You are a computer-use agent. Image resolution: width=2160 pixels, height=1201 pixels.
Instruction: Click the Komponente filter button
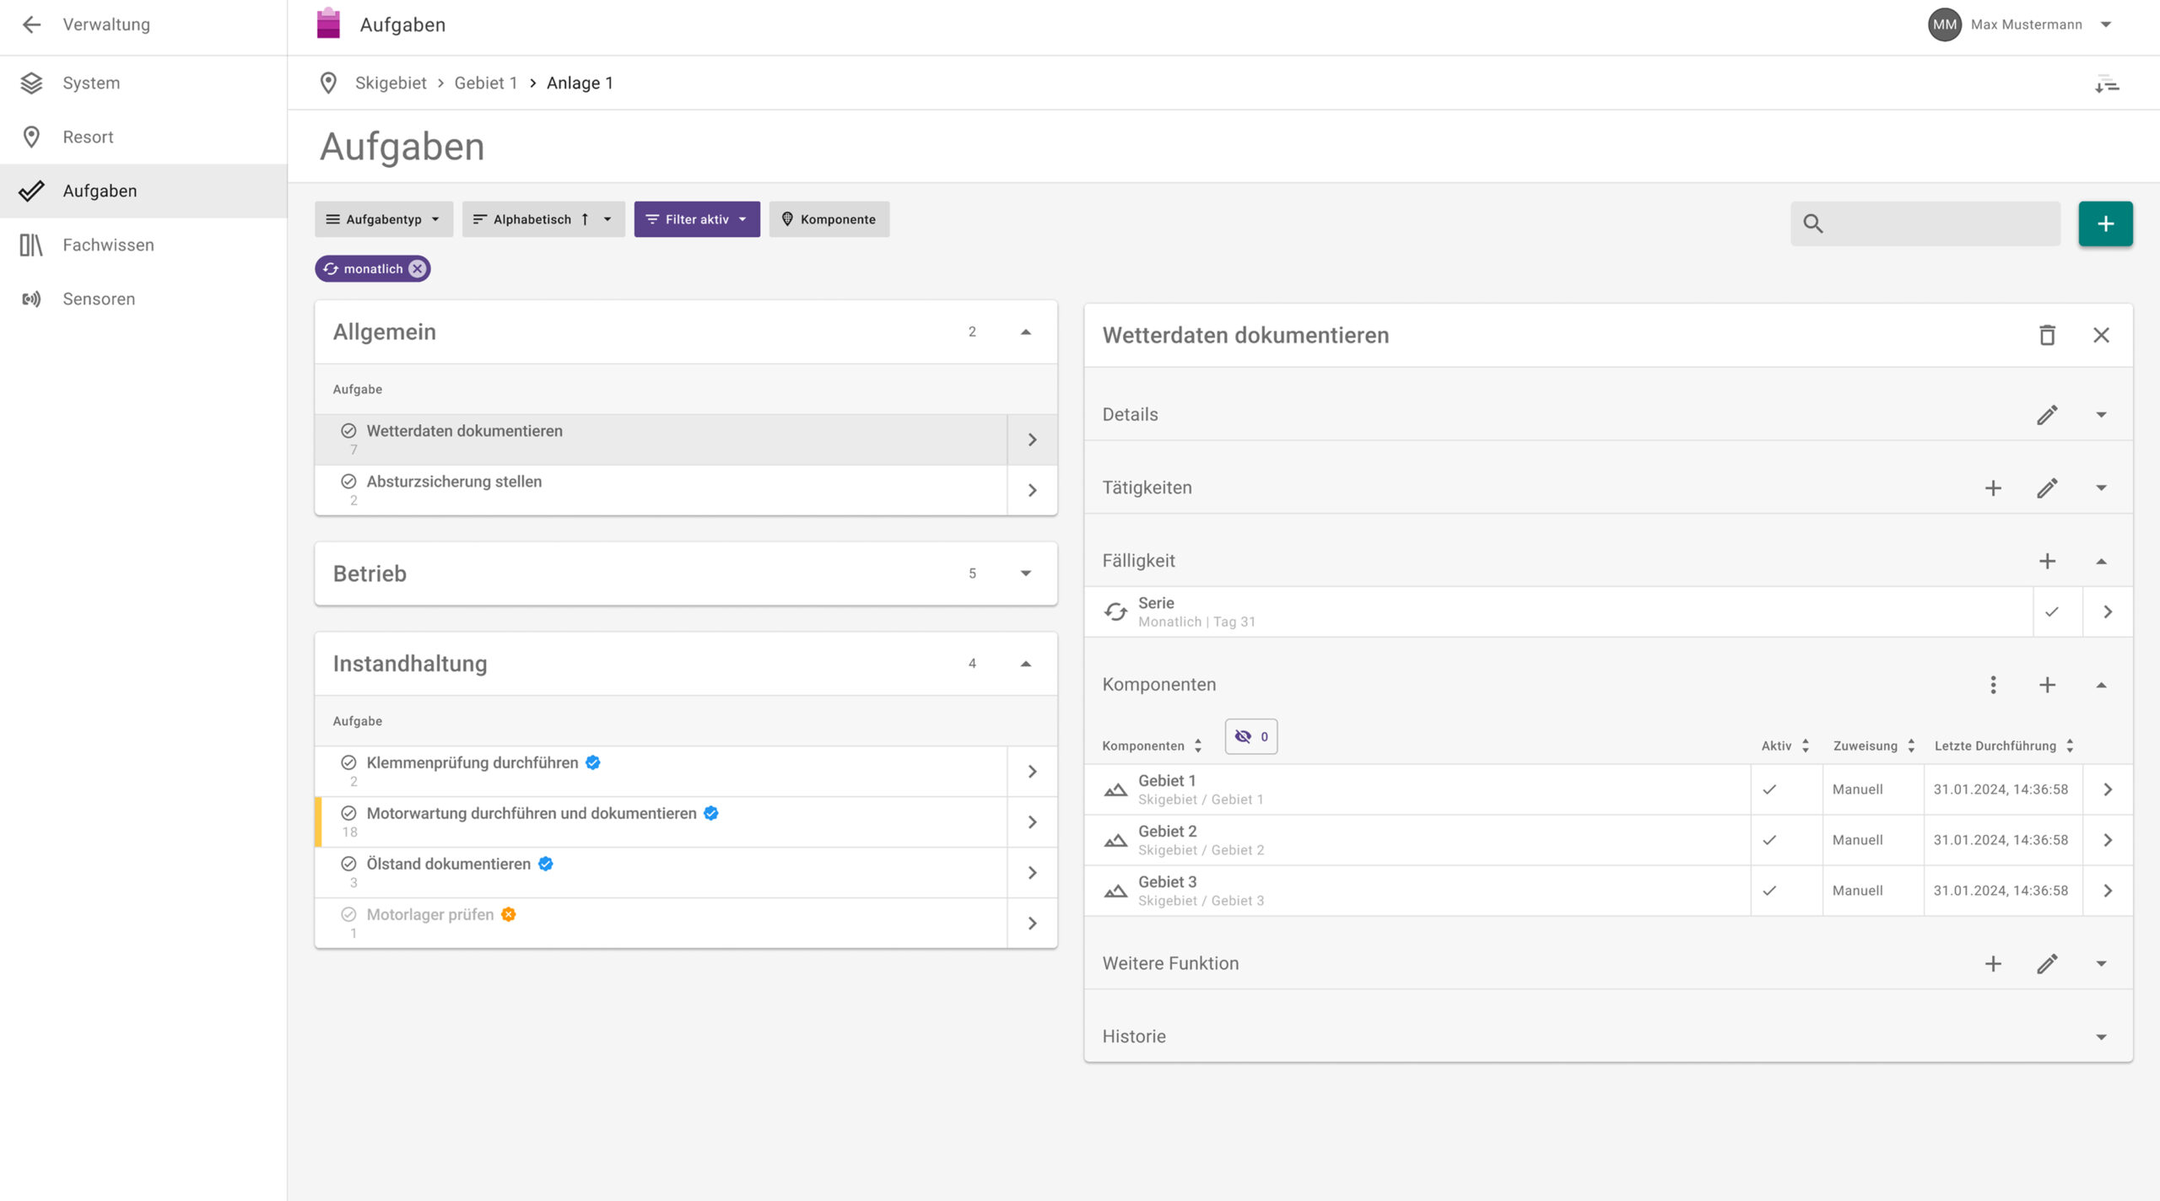829,219
